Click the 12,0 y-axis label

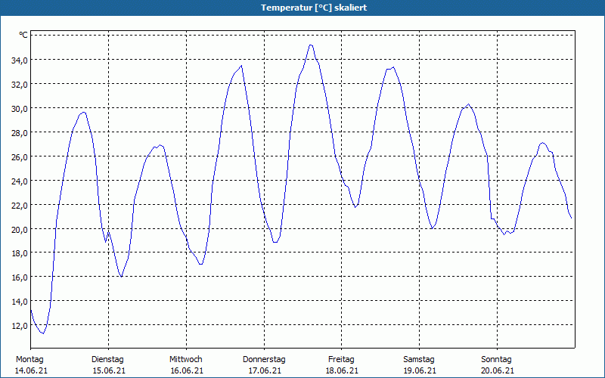coord(19,325)
